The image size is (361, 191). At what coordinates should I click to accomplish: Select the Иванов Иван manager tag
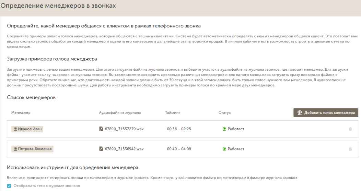tap(27, 129)
